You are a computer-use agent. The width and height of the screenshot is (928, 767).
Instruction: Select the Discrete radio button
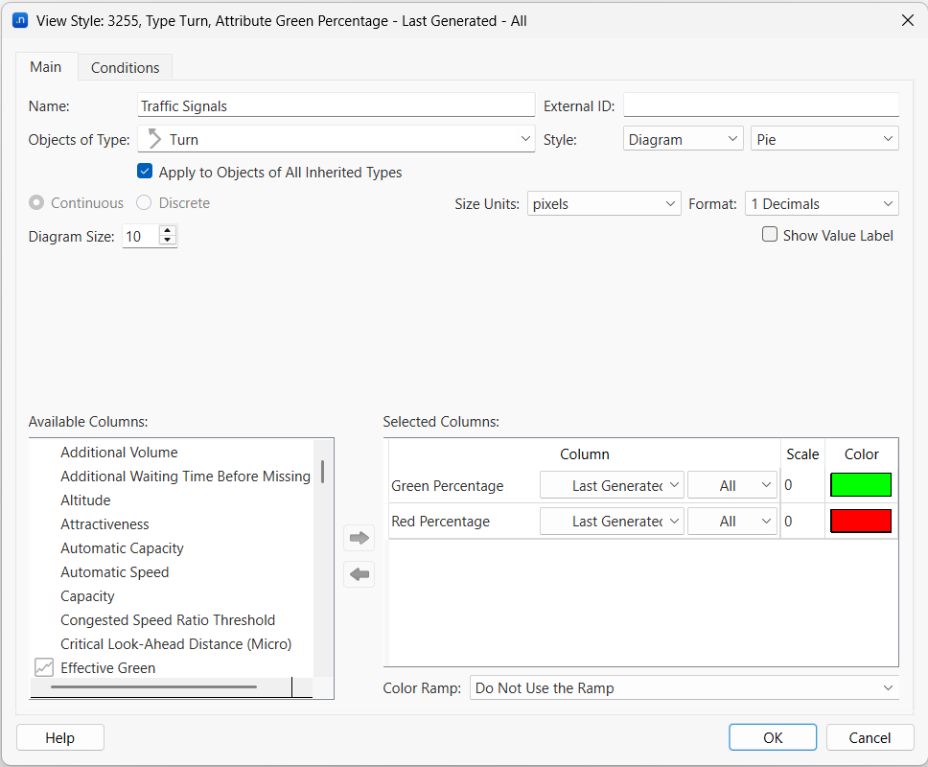pyautogui.click(x=144, y=203)
